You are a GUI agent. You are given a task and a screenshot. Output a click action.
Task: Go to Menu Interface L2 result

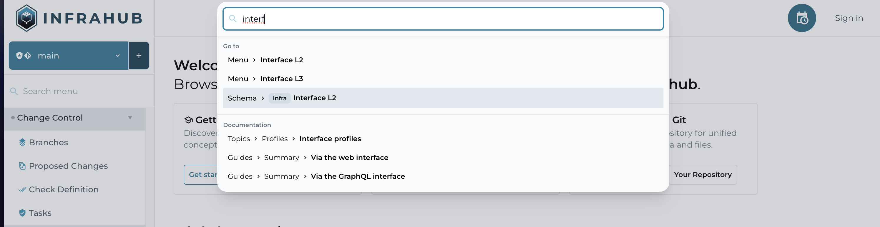[281, 60]
